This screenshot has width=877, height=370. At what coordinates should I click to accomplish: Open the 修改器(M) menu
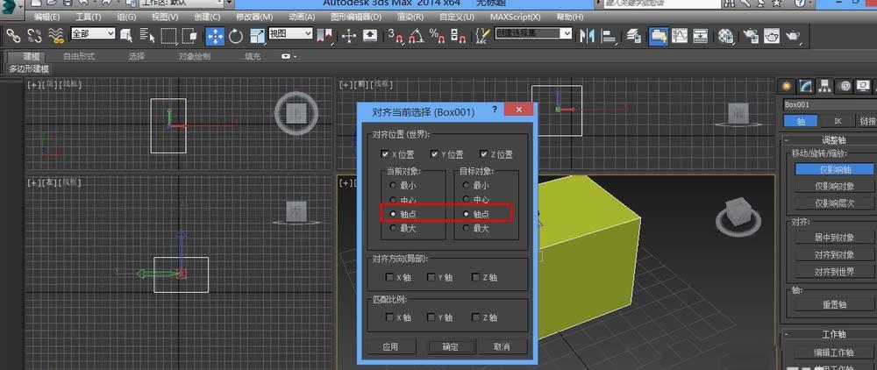tap(254, 17)
